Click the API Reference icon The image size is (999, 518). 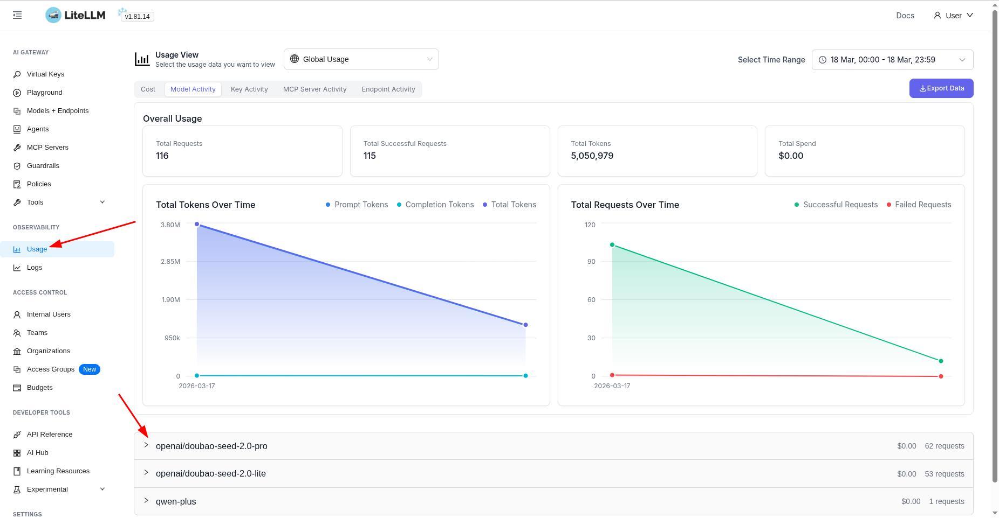coord(17,435)
